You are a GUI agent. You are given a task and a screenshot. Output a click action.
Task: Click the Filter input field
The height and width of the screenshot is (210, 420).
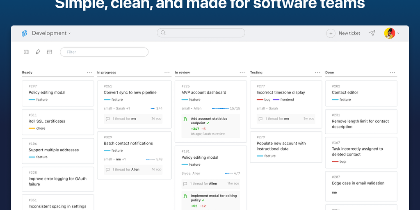coord(104,52)
